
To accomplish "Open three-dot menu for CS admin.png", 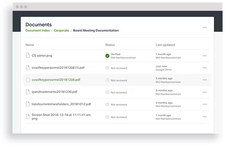I will [x=205, y=56].
